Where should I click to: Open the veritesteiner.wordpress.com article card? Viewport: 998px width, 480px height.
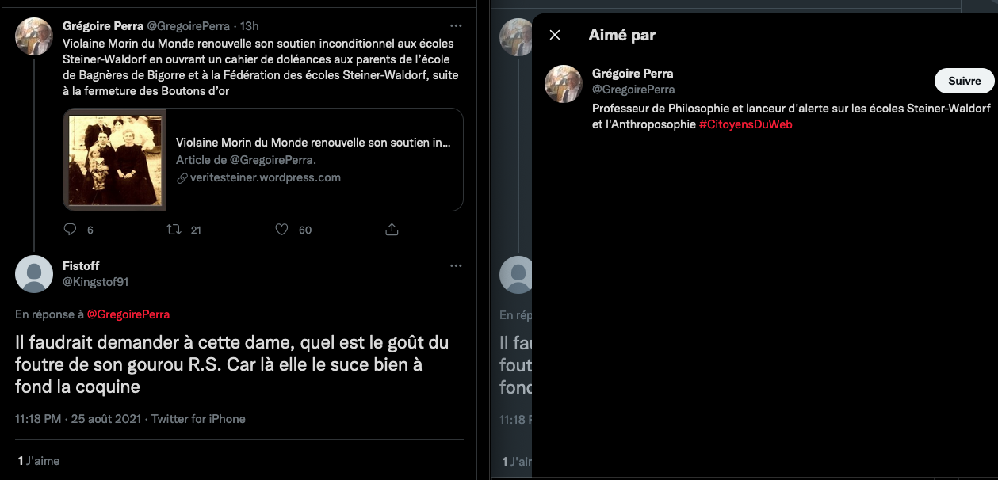313,160
